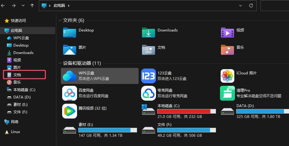Click 此电脑 in the address bar
The image size is (289, 146).
pos(59,6)
